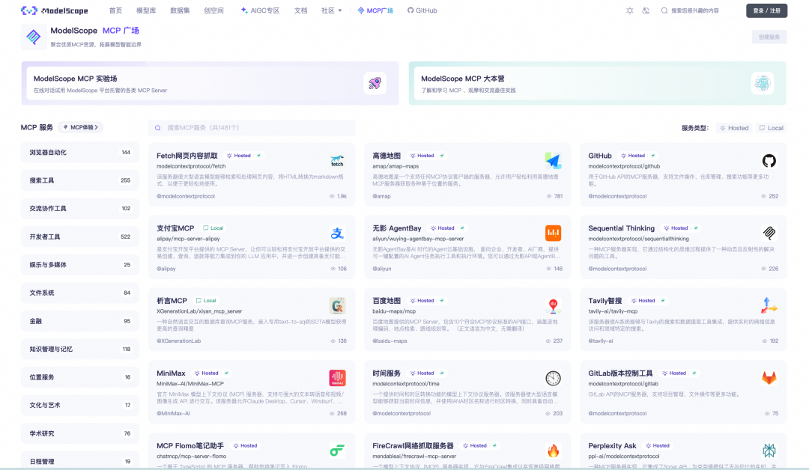Click the GitLab fox logo

pyautogui.click(x=769, y=378)
